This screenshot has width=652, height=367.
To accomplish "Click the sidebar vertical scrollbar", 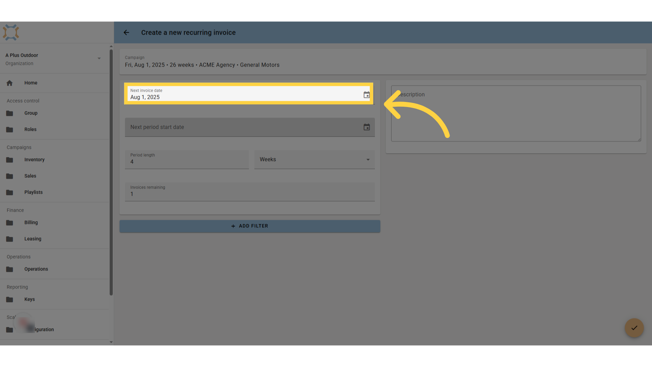I will click(x=111, y=172).
